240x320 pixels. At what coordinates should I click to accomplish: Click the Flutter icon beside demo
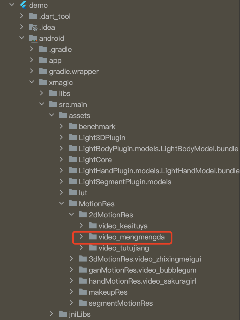point(23,5)
